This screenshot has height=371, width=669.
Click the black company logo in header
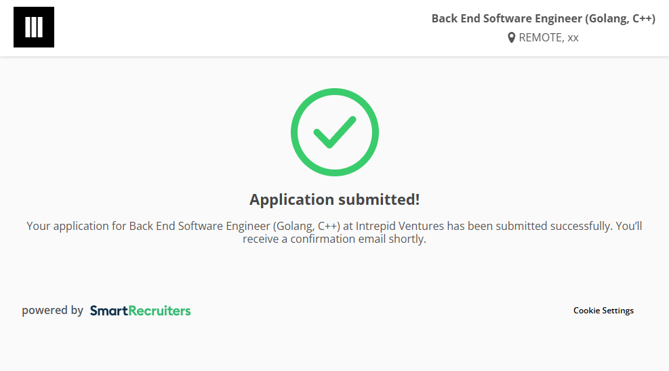click(34, 27)
